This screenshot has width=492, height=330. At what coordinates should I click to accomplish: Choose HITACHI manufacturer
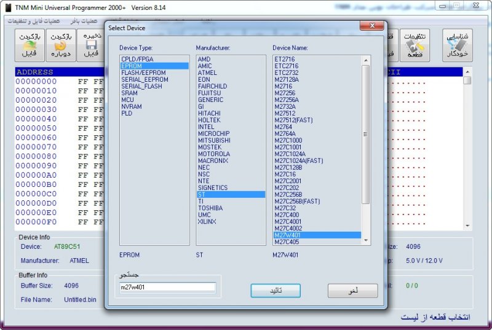(231, 114)
